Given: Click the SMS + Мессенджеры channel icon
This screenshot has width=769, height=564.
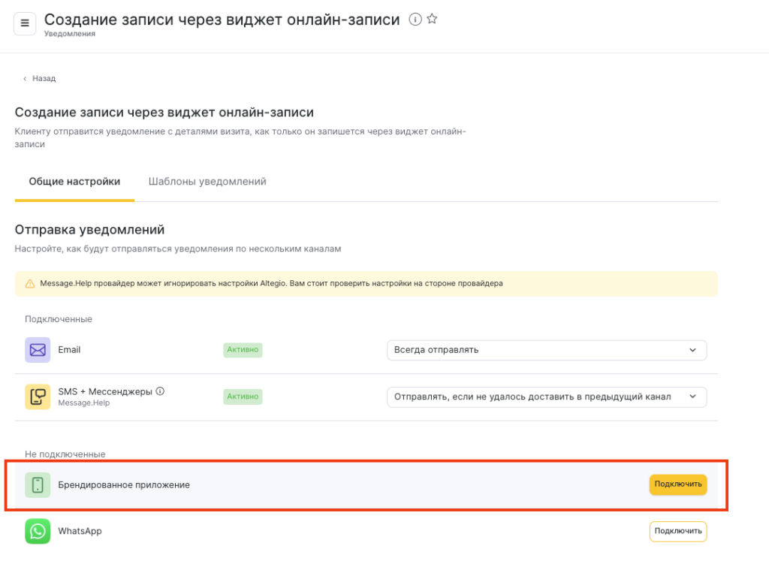Looking at the screenshot, I should pyautogui.click(x=38, y=397).
